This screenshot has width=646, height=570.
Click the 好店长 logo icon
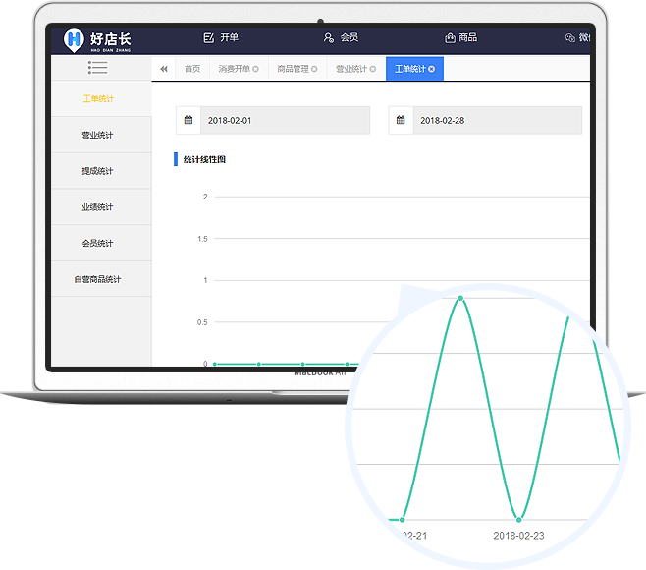[x=75, y=39]
